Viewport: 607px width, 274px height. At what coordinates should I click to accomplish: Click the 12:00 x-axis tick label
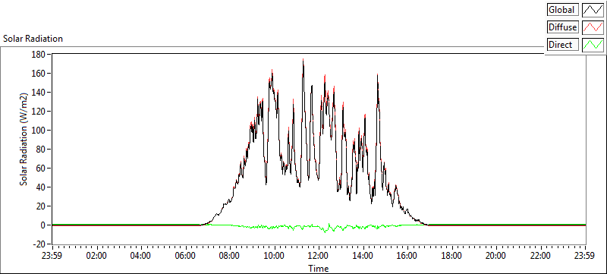pyautogui.click(x=319, y=256)
